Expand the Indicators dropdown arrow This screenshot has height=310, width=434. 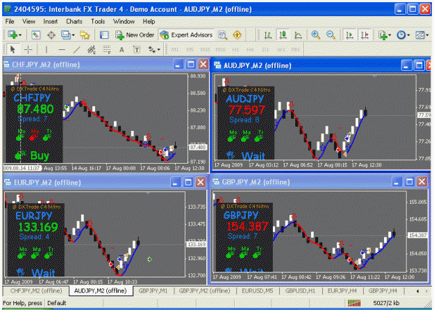390,35
